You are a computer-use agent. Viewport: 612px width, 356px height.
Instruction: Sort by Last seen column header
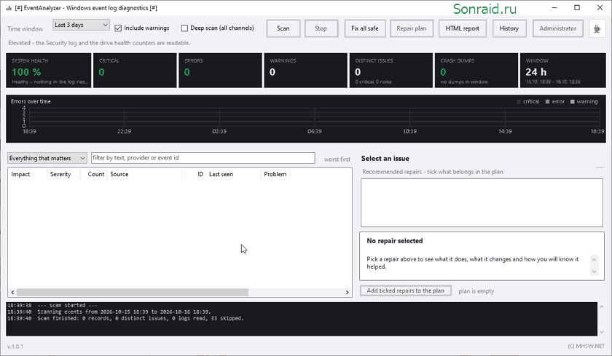[233, 174]
